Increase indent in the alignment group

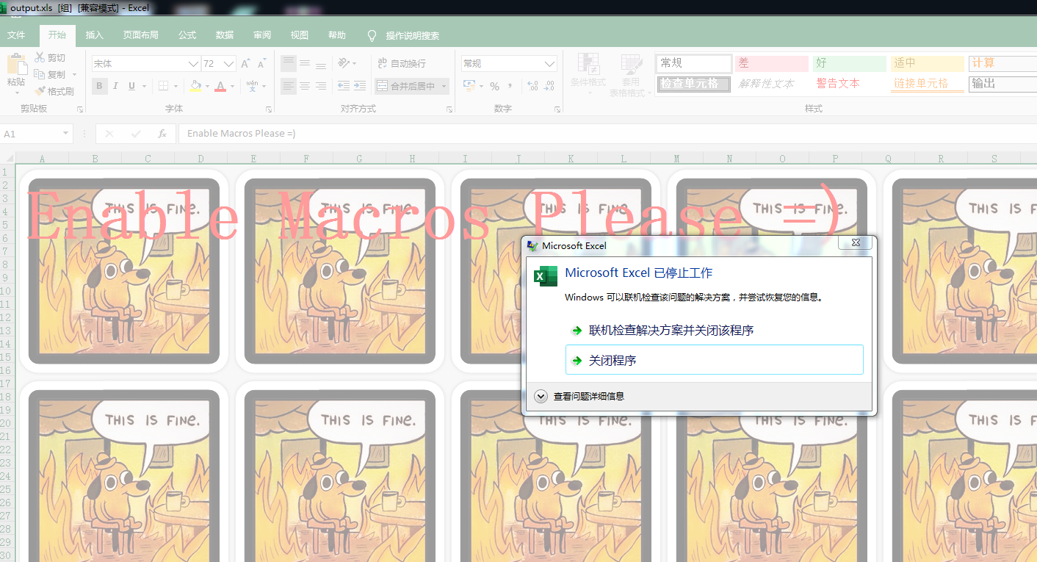pos(359,86)
